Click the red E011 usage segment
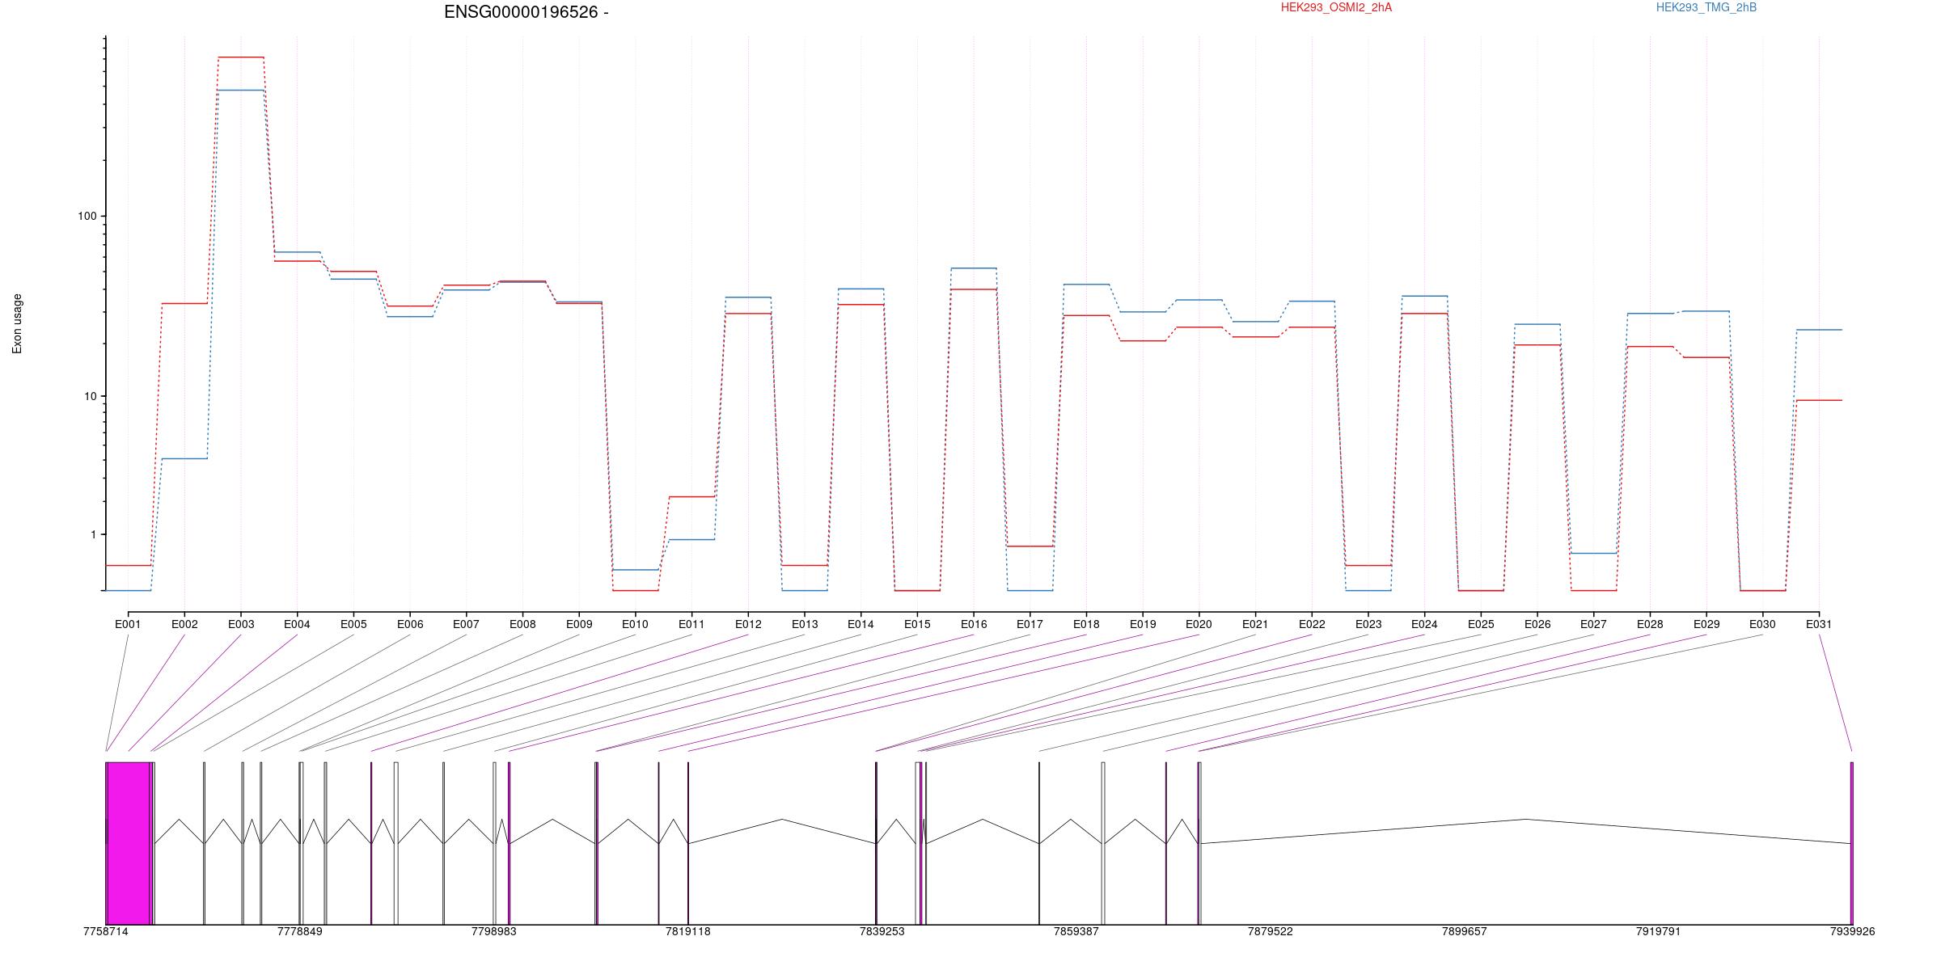This screenshot has width=1941, height=970. click(x=691, y=496)
